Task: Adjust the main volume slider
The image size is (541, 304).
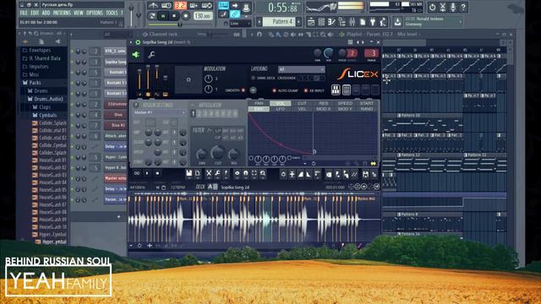Action: click(x=131, y=14)
